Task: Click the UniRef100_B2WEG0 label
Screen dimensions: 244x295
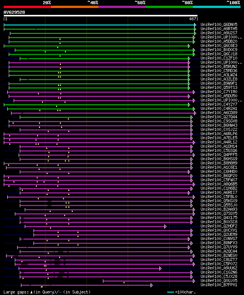Action: [x=219, y=255]
